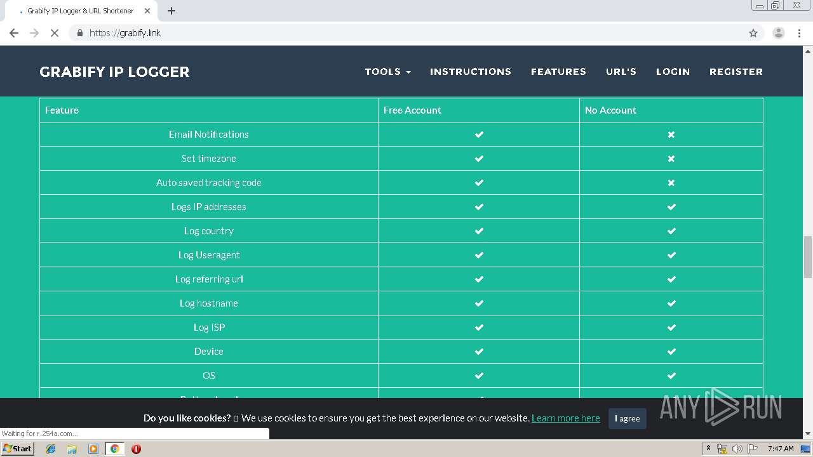Click Free Account checkmark for OS
This screenshot has width=813, height=457.
tap(480, 376)
